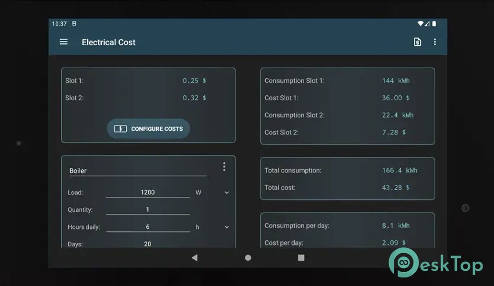Expand the Load unit dropdown (W)
Image resolution: width=494 pixels, height=286 pixels.
coord(226,193)
